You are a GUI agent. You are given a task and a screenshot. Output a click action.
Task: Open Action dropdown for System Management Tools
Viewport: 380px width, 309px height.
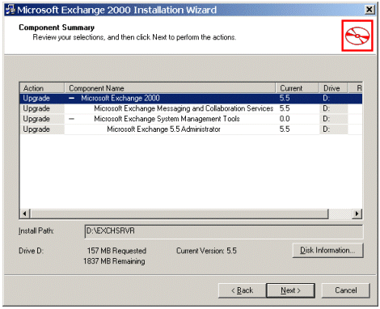pyautogui.click(x=42, y=119)
